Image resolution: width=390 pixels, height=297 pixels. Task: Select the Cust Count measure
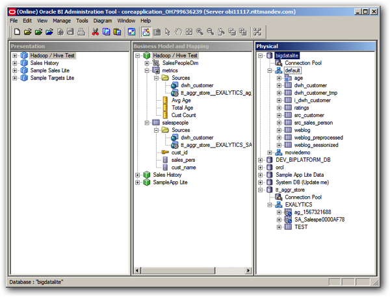[x=183, y=115]
